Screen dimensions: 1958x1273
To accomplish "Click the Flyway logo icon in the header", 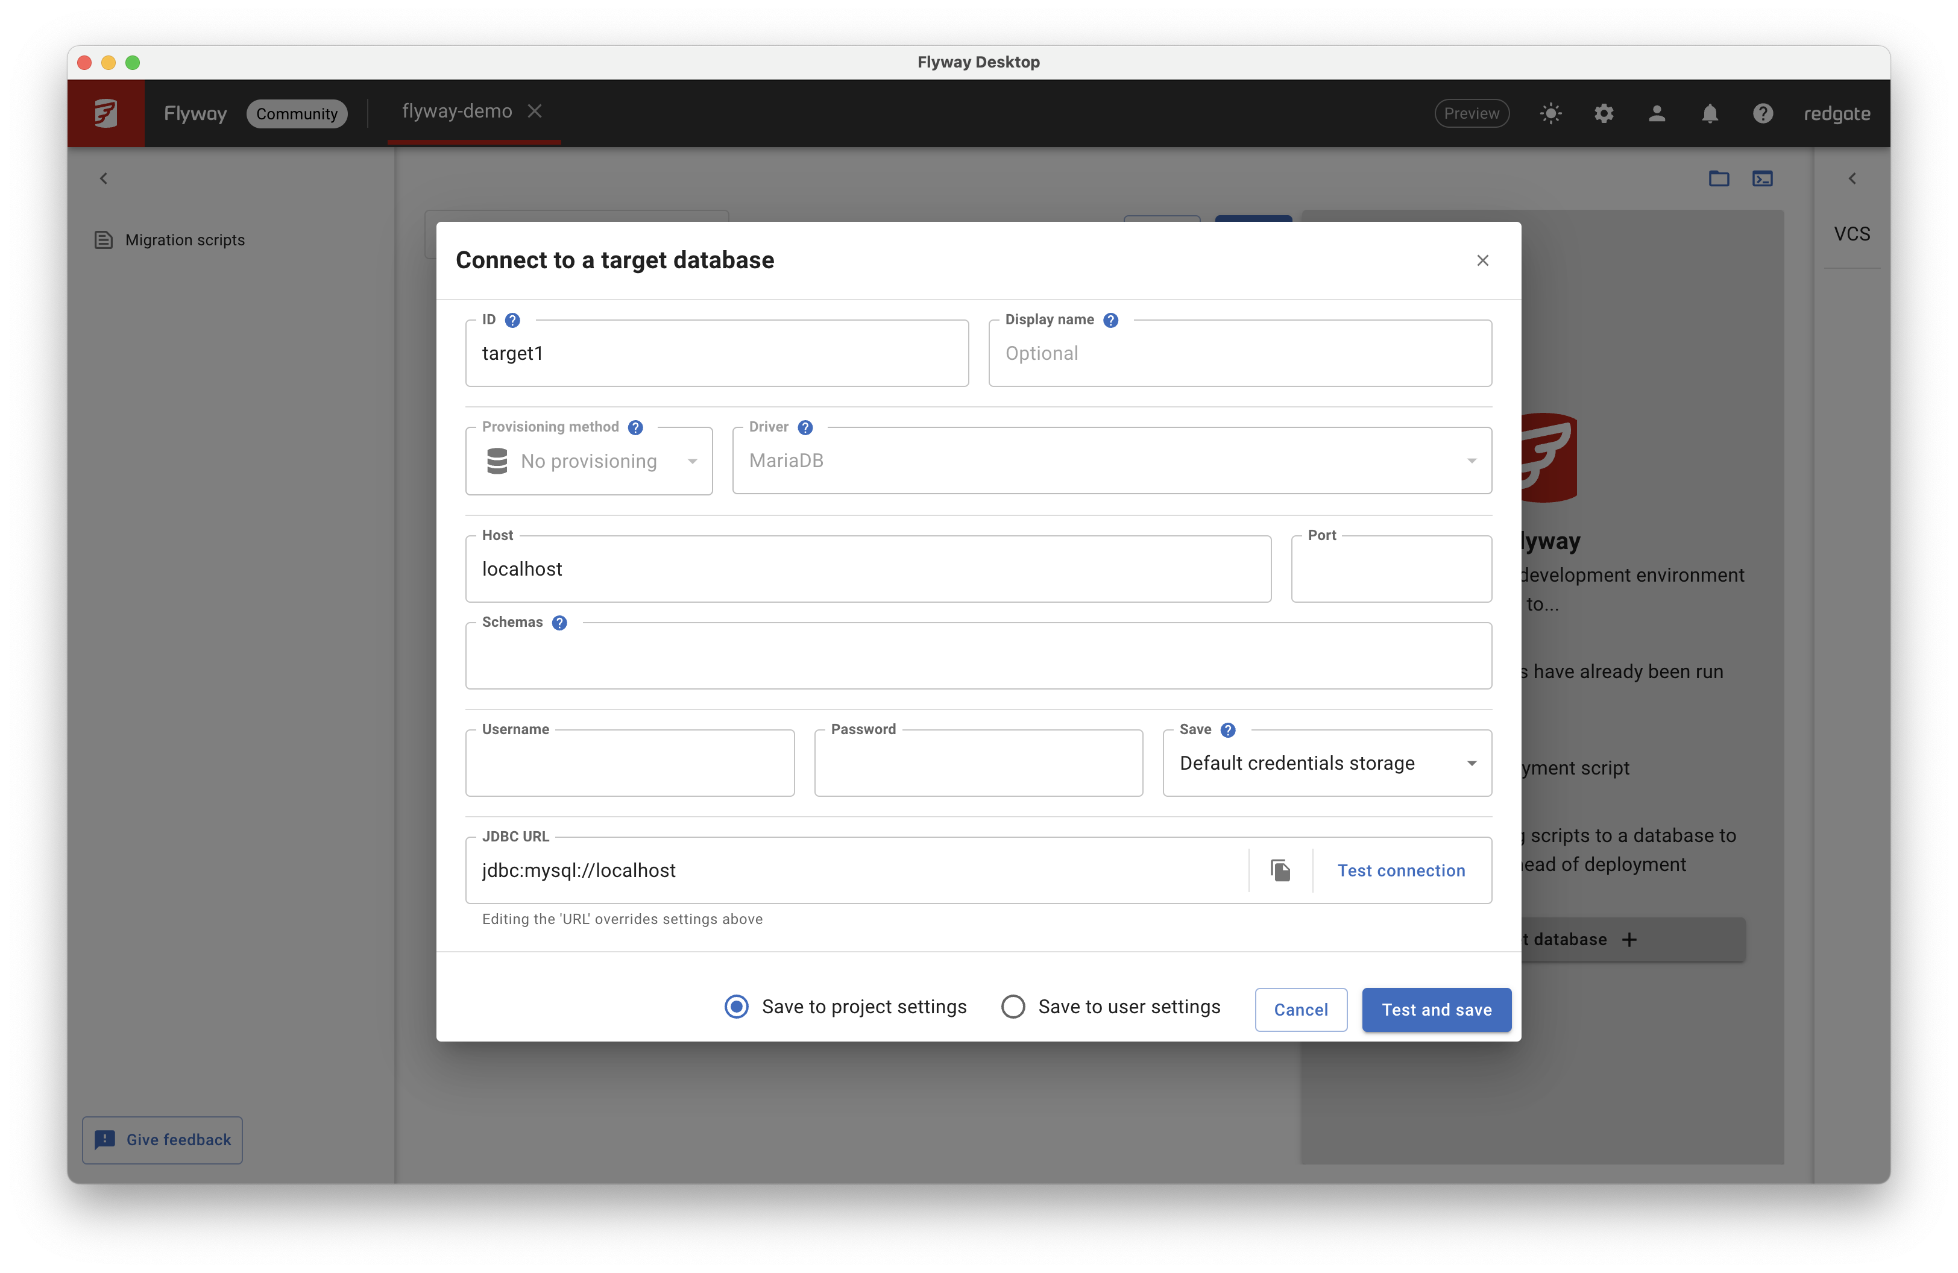I will pos(105,113).
